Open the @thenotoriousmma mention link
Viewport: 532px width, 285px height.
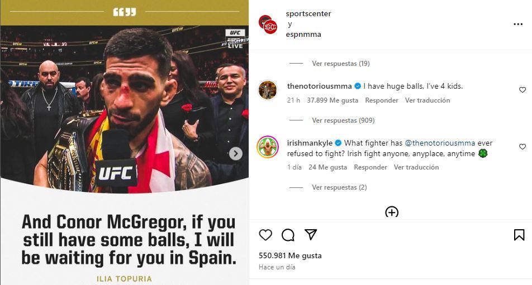click(440, 143)
